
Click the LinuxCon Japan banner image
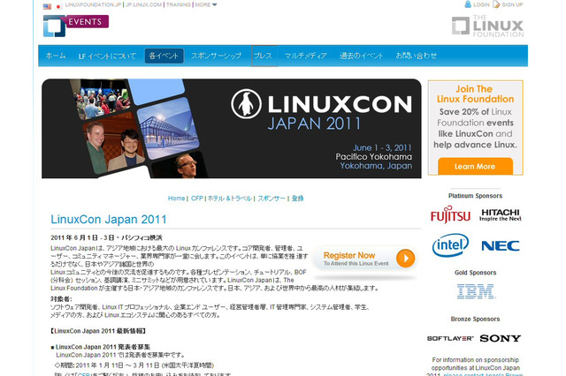point(232,129)
